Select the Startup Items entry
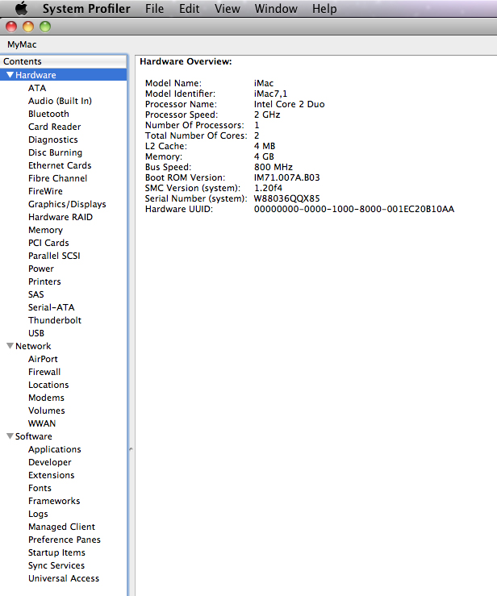Image resolution: width=497 pixels, height=596 pixels. [x=56, y=552]
